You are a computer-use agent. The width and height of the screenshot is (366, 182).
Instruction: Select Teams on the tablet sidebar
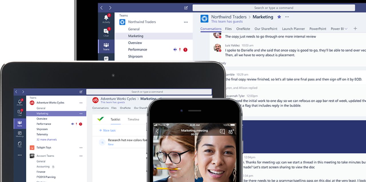coord(19,123)
